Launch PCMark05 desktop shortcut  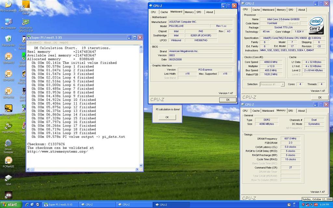pyautogui.click(x=8, y=162)
